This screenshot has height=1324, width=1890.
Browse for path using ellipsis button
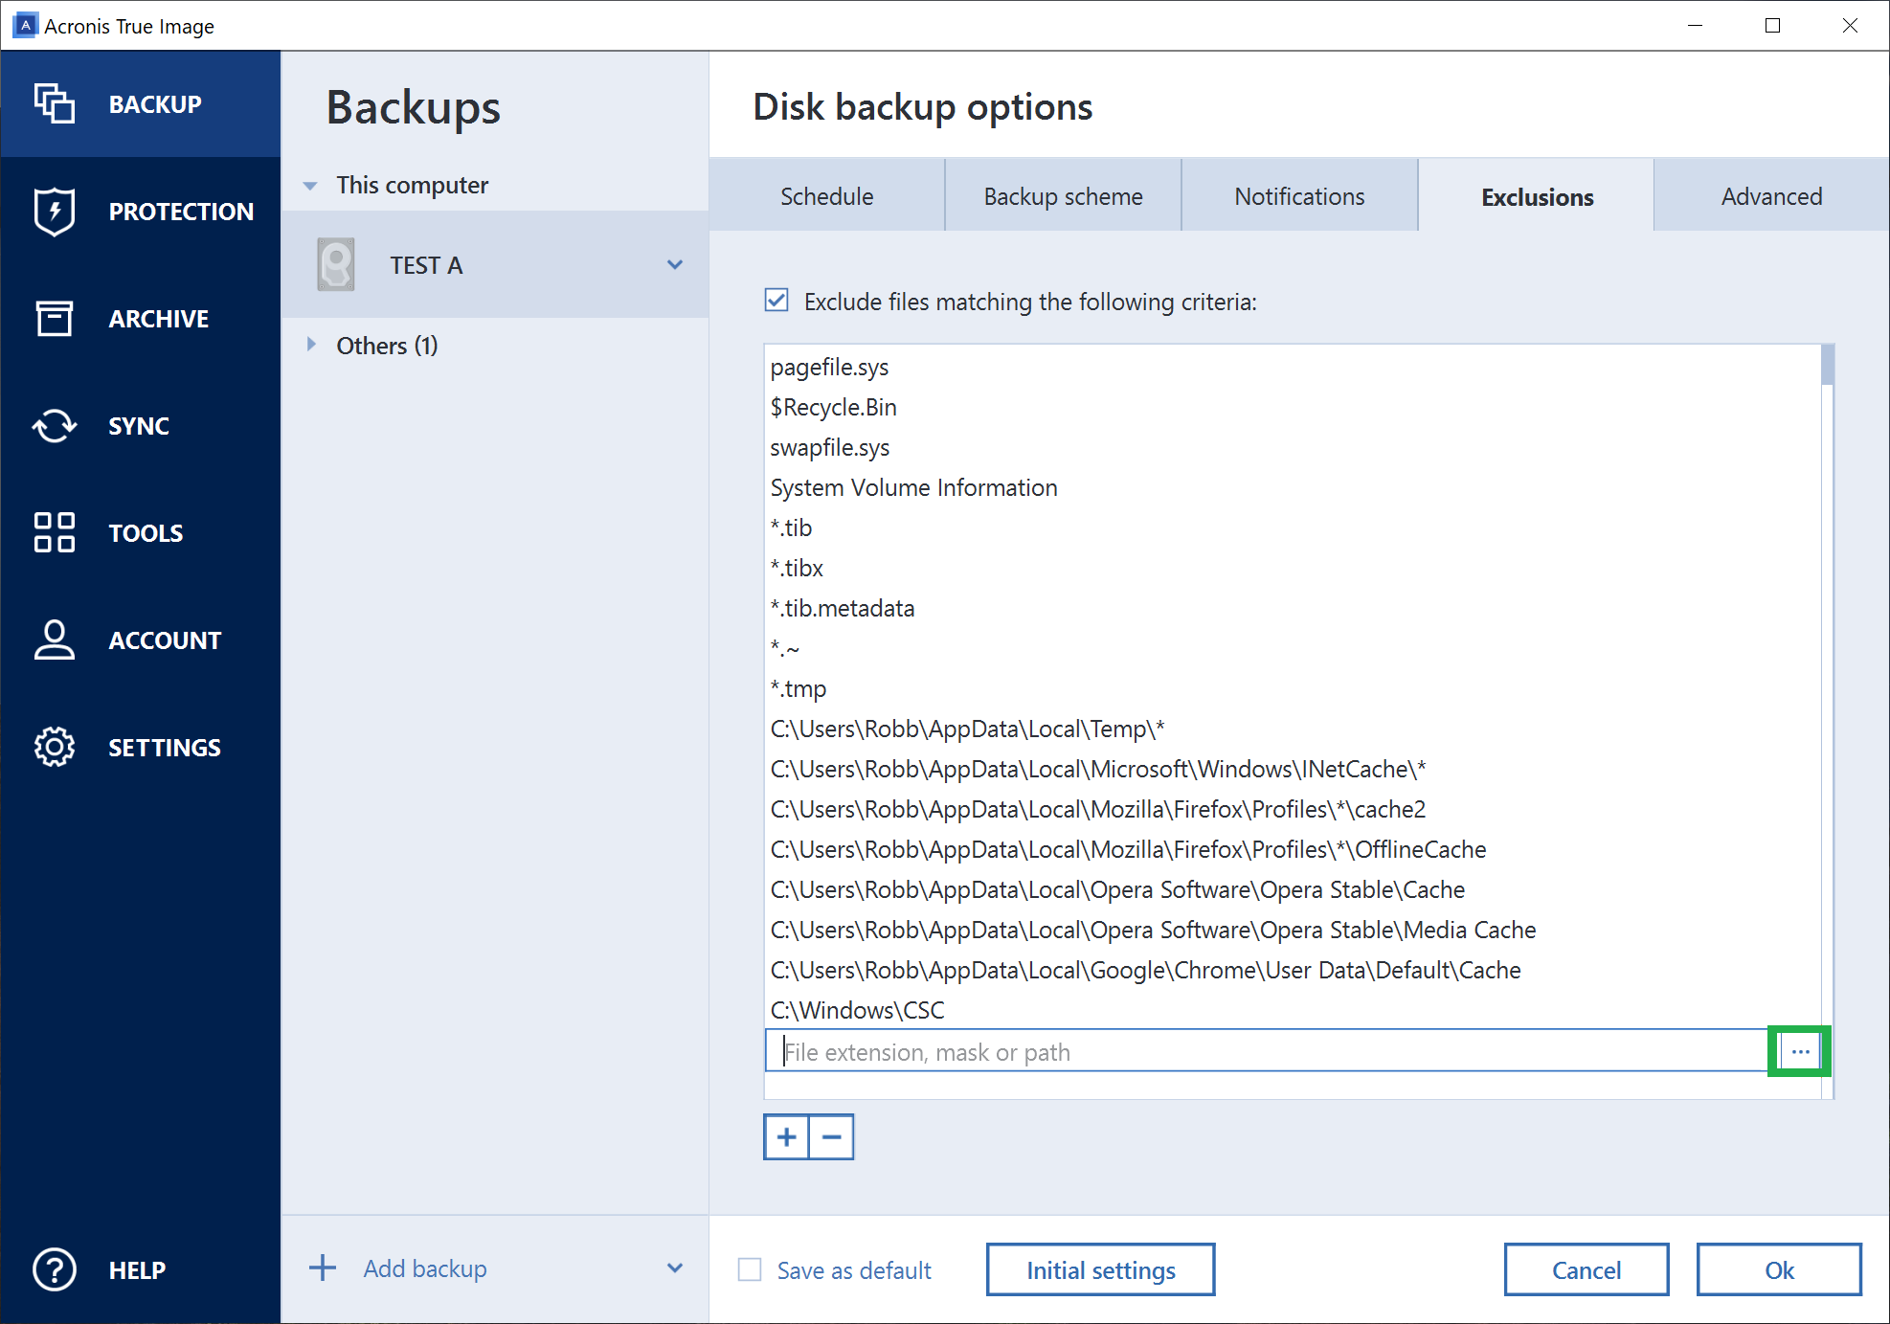1799,1050
